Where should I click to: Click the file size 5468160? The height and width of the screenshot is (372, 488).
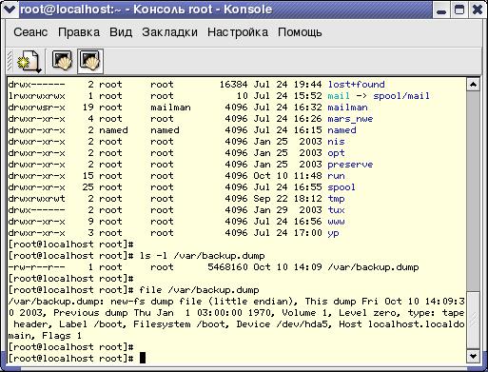(227, 267)
